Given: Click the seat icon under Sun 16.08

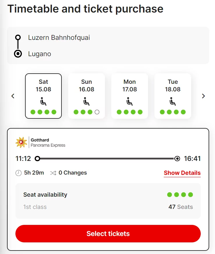Looking at the screenshot, I should click(x=87, y=102).
